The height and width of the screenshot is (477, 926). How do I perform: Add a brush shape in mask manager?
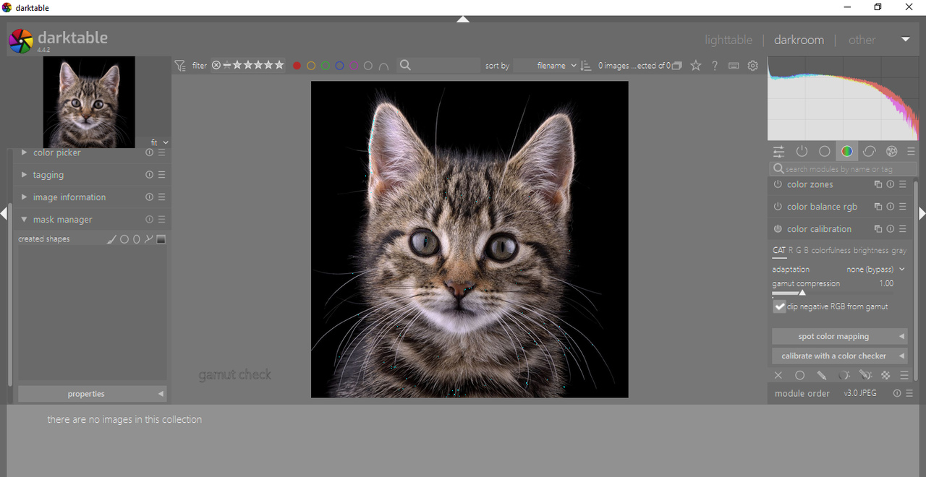tap(111, 239)
